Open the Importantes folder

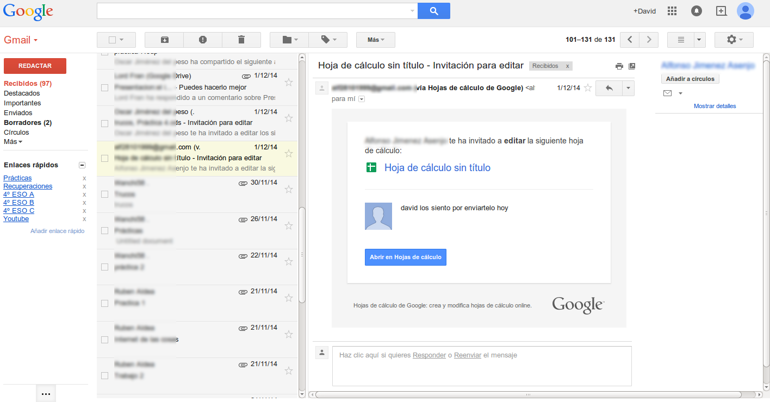coord(22,103)
